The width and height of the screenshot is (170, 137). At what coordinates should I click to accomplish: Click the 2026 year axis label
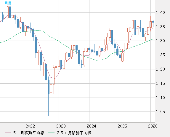tap(153, 126)
